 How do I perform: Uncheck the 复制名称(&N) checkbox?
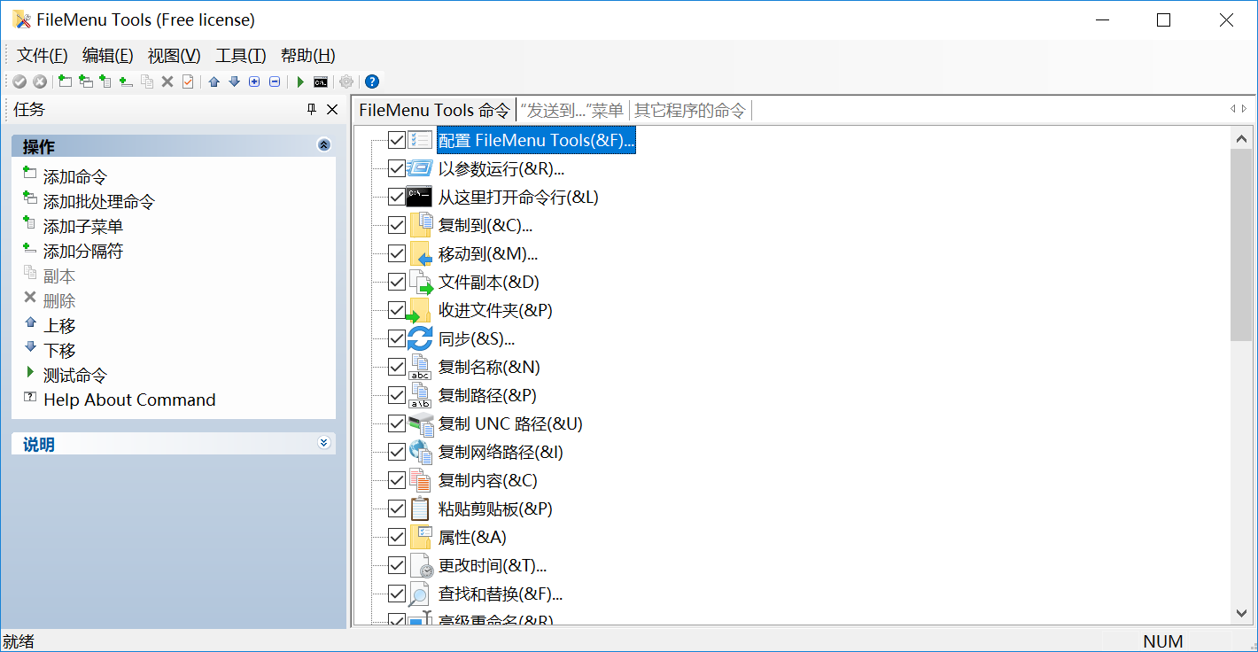(x=397, y=367)
